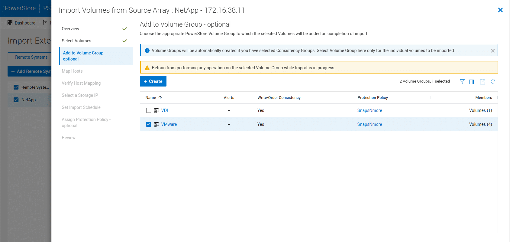Sort by Write-Order Consistency column header

point(279,97)
